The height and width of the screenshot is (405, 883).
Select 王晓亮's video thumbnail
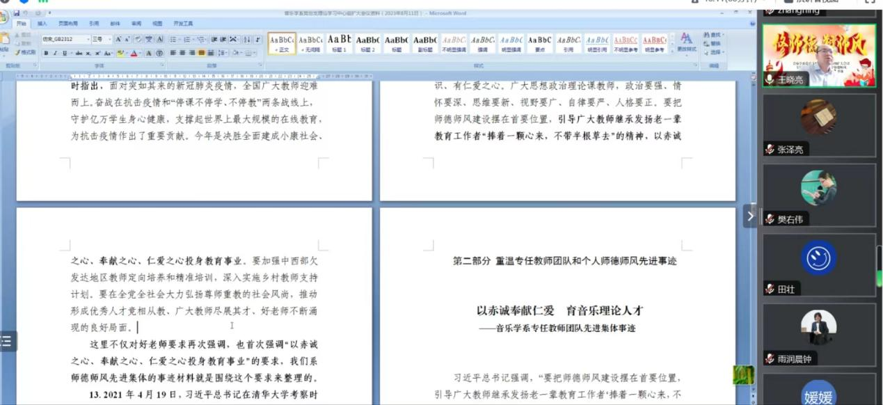click(819, 56)
